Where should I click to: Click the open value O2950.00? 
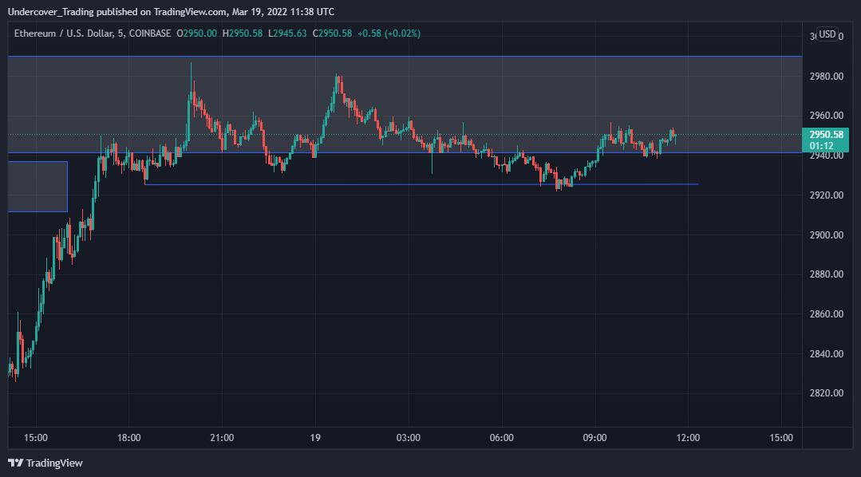coord(196,34)
